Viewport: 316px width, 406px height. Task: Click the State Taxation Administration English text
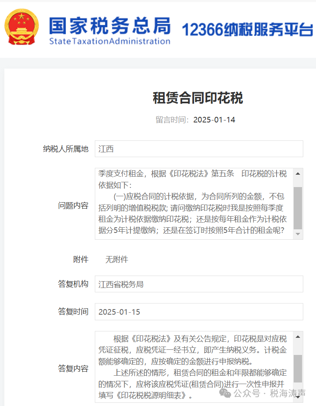coord(110,41)
